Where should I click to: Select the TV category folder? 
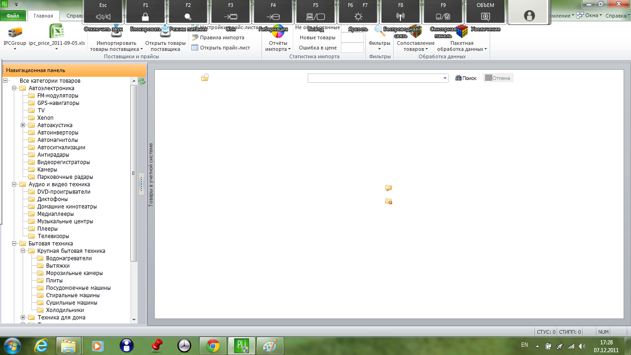pos(41,110)
